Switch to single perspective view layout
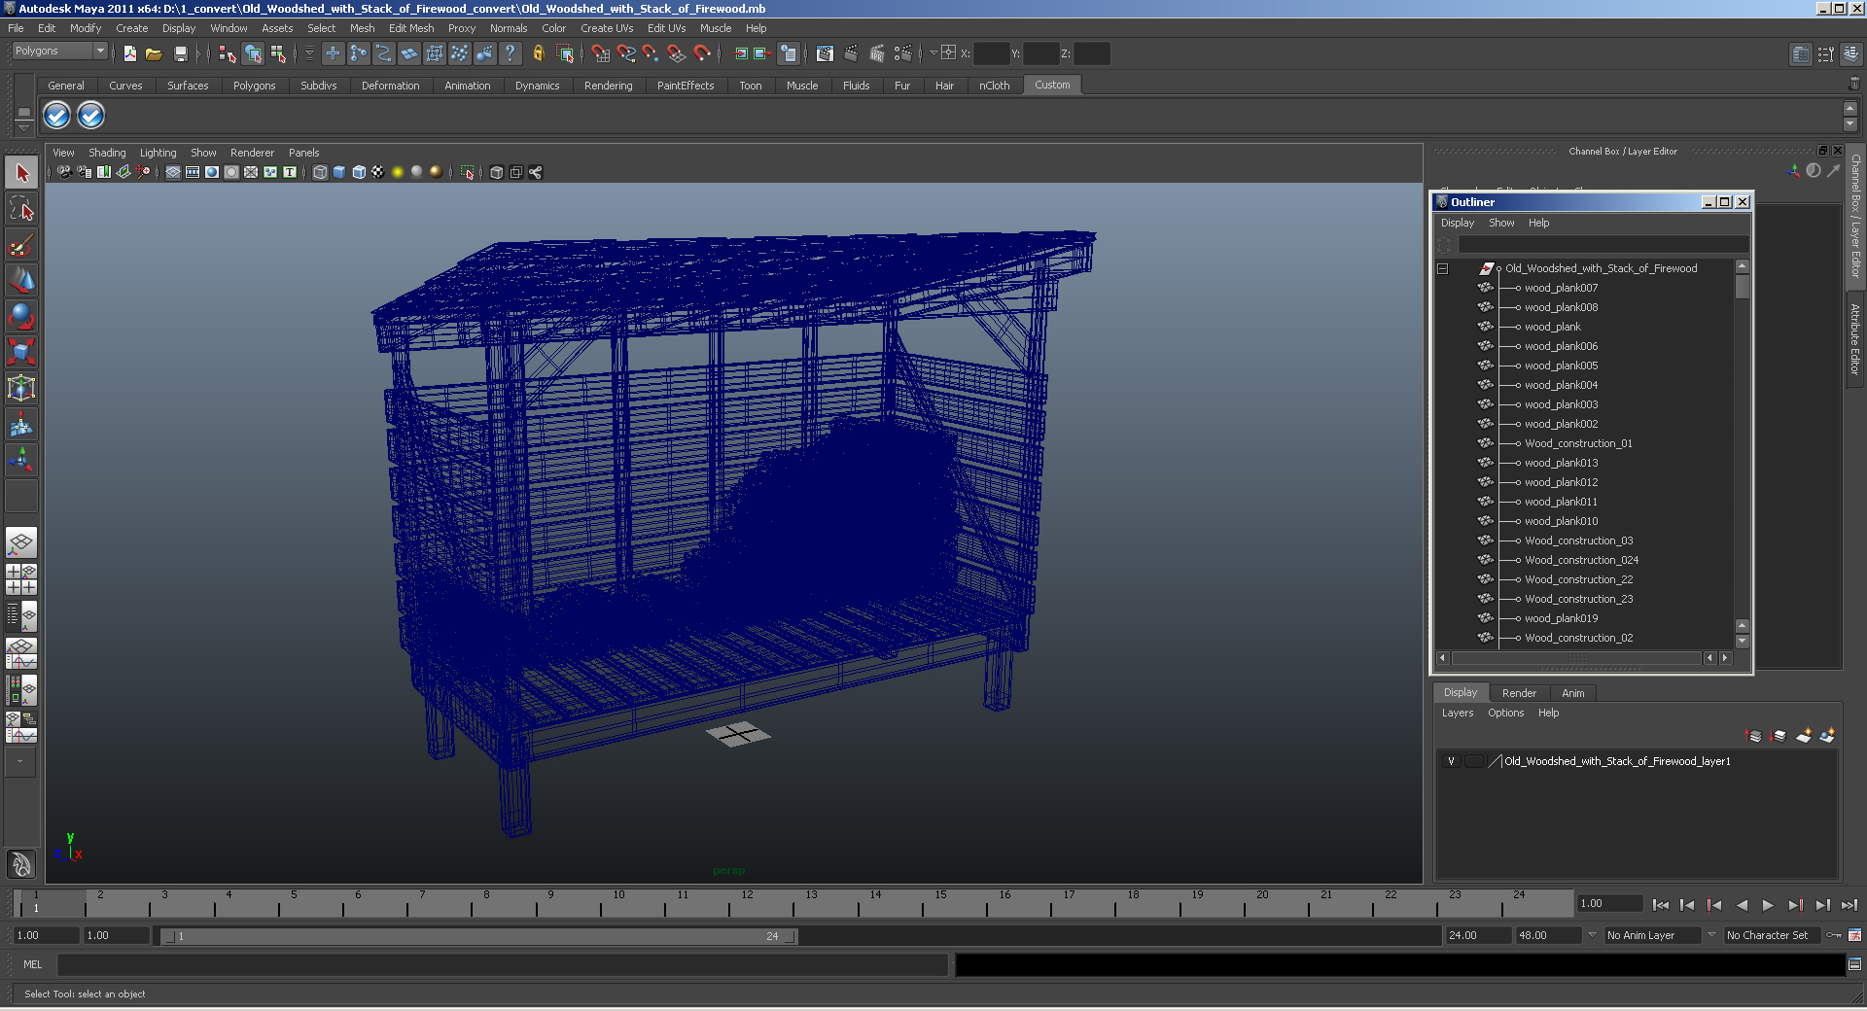This screenshot has height=1011, width=1867. 21,542
